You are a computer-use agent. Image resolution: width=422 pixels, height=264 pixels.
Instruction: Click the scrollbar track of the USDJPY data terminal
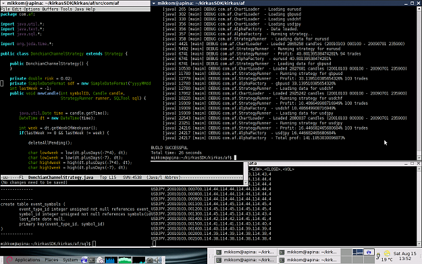pos(419,206)
